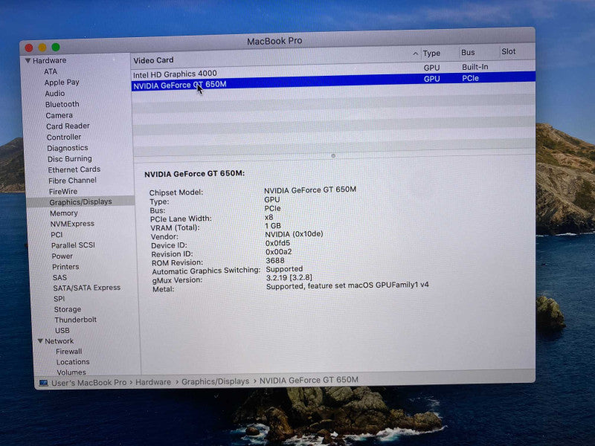Click the Vendor value NVIDIA (0x10de)
Screen dimensions: 595x446
pyautogui.click(x=294, y=234)
